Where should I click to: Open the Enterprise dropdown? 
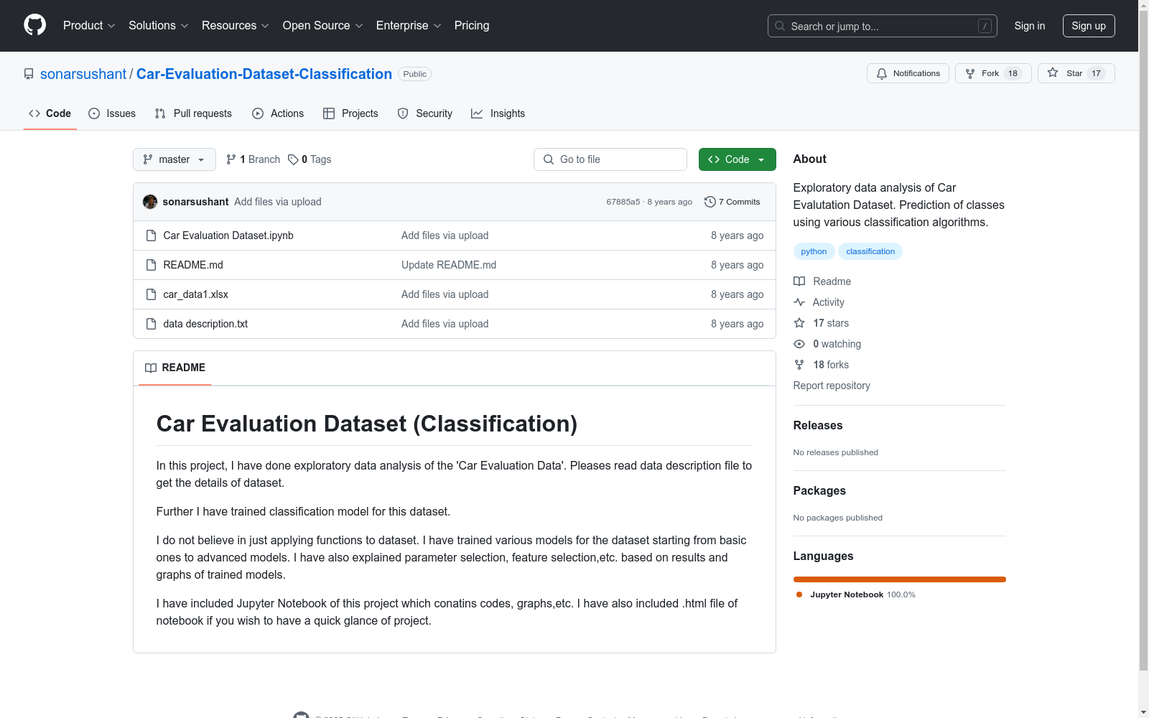pos(409,25)
